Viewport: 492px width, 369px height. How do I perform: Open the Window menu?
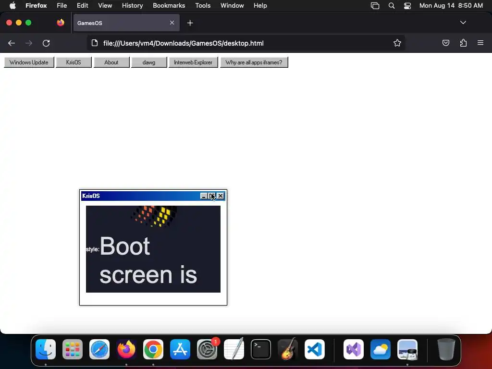[232, 6]
